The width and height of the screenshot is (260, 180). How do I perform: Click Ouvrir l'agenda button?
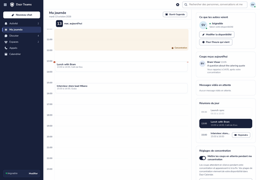coord(175,15)
